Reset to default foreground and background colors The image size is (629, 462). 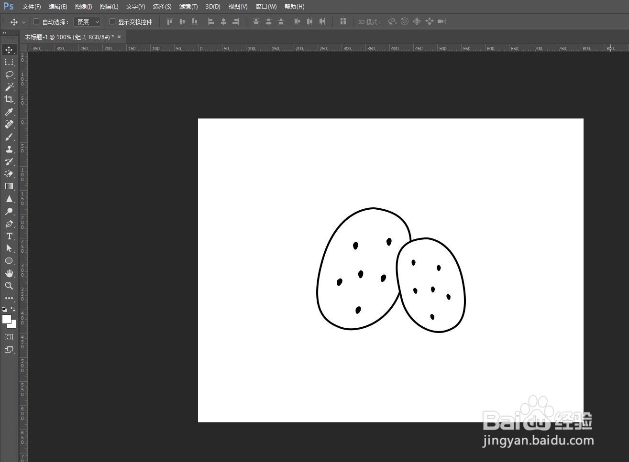point(4,310)
